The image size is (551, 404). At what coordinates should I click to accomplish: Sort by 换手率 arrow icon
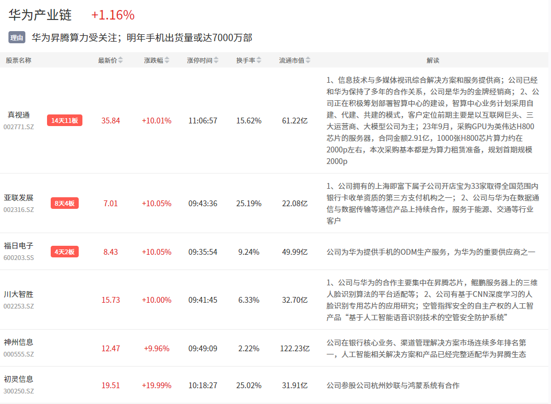coord(259,60)
